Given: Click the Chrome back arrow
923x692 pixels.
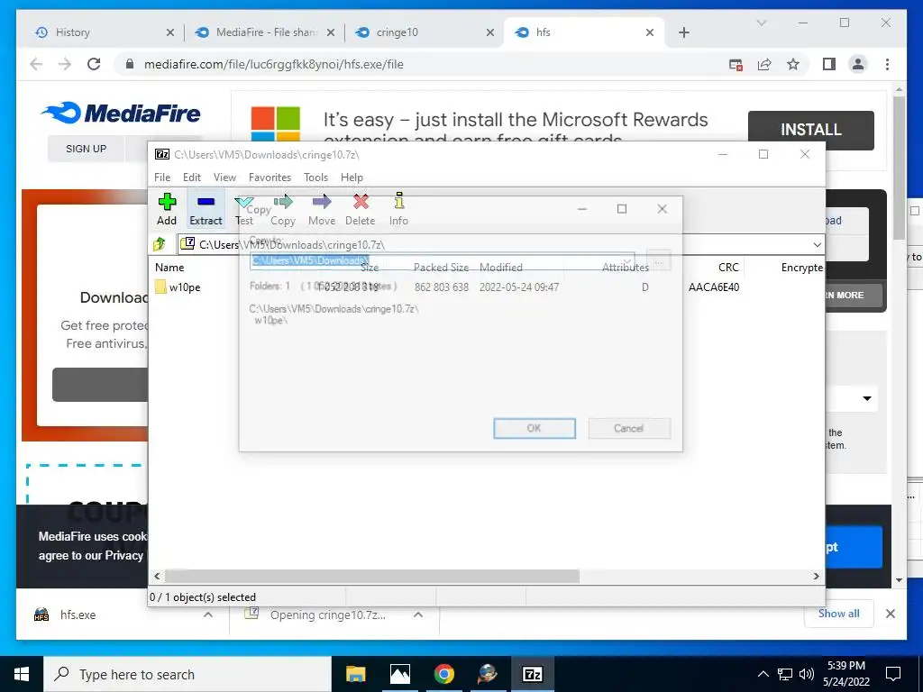Looking at the screenshot, I should pyautogui.click(x=36, y=64).
